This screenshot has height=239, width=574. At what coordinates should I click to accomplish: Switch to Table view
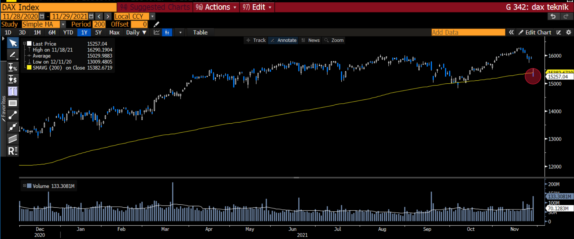200,32
